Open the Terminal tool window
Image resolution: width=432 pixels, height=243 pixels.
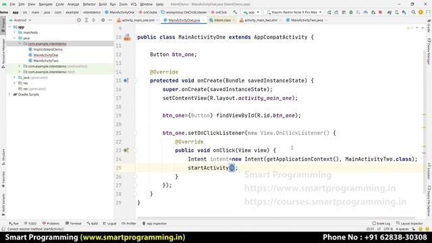point(74,223)
